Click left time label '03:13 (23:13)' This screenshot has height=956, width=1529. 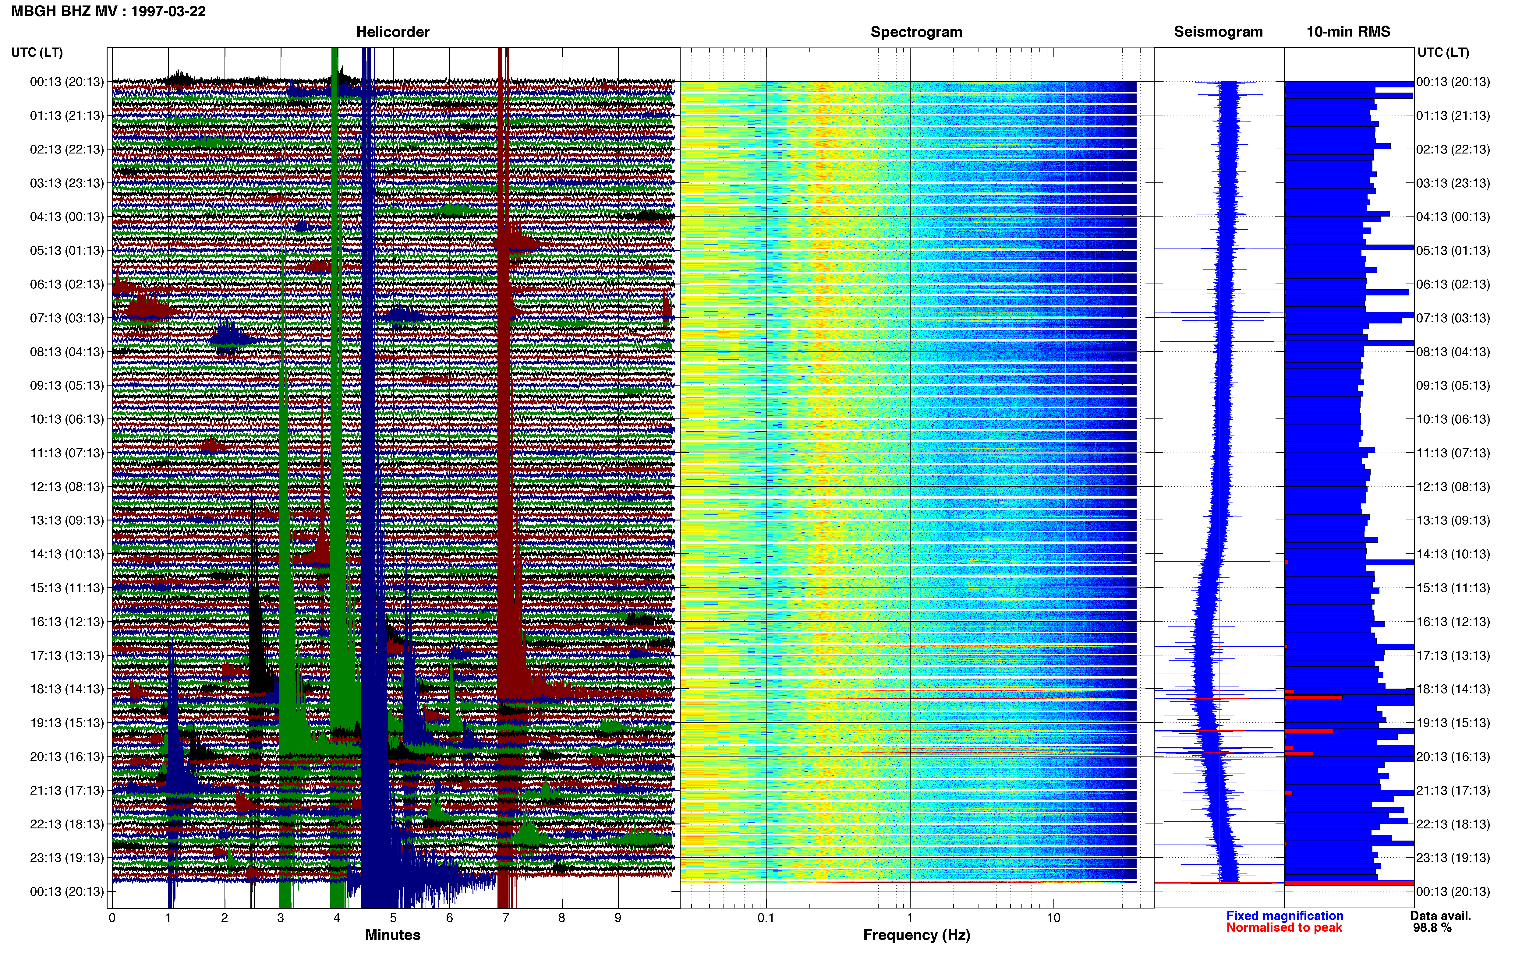coord(67,183)
